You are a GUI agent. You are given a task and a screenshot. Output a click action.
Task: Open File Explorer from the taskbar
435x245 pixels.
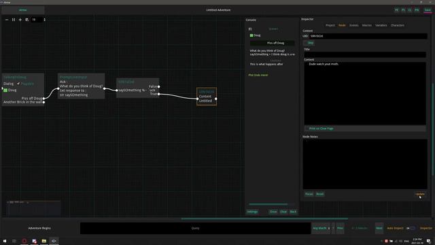pos(43,241)
